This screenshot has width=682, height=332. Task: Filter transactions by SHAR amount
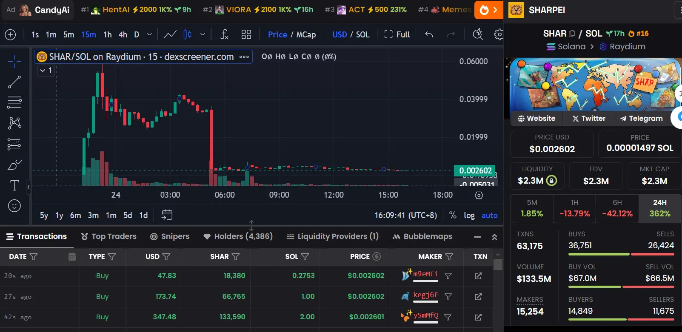point(236,257)
